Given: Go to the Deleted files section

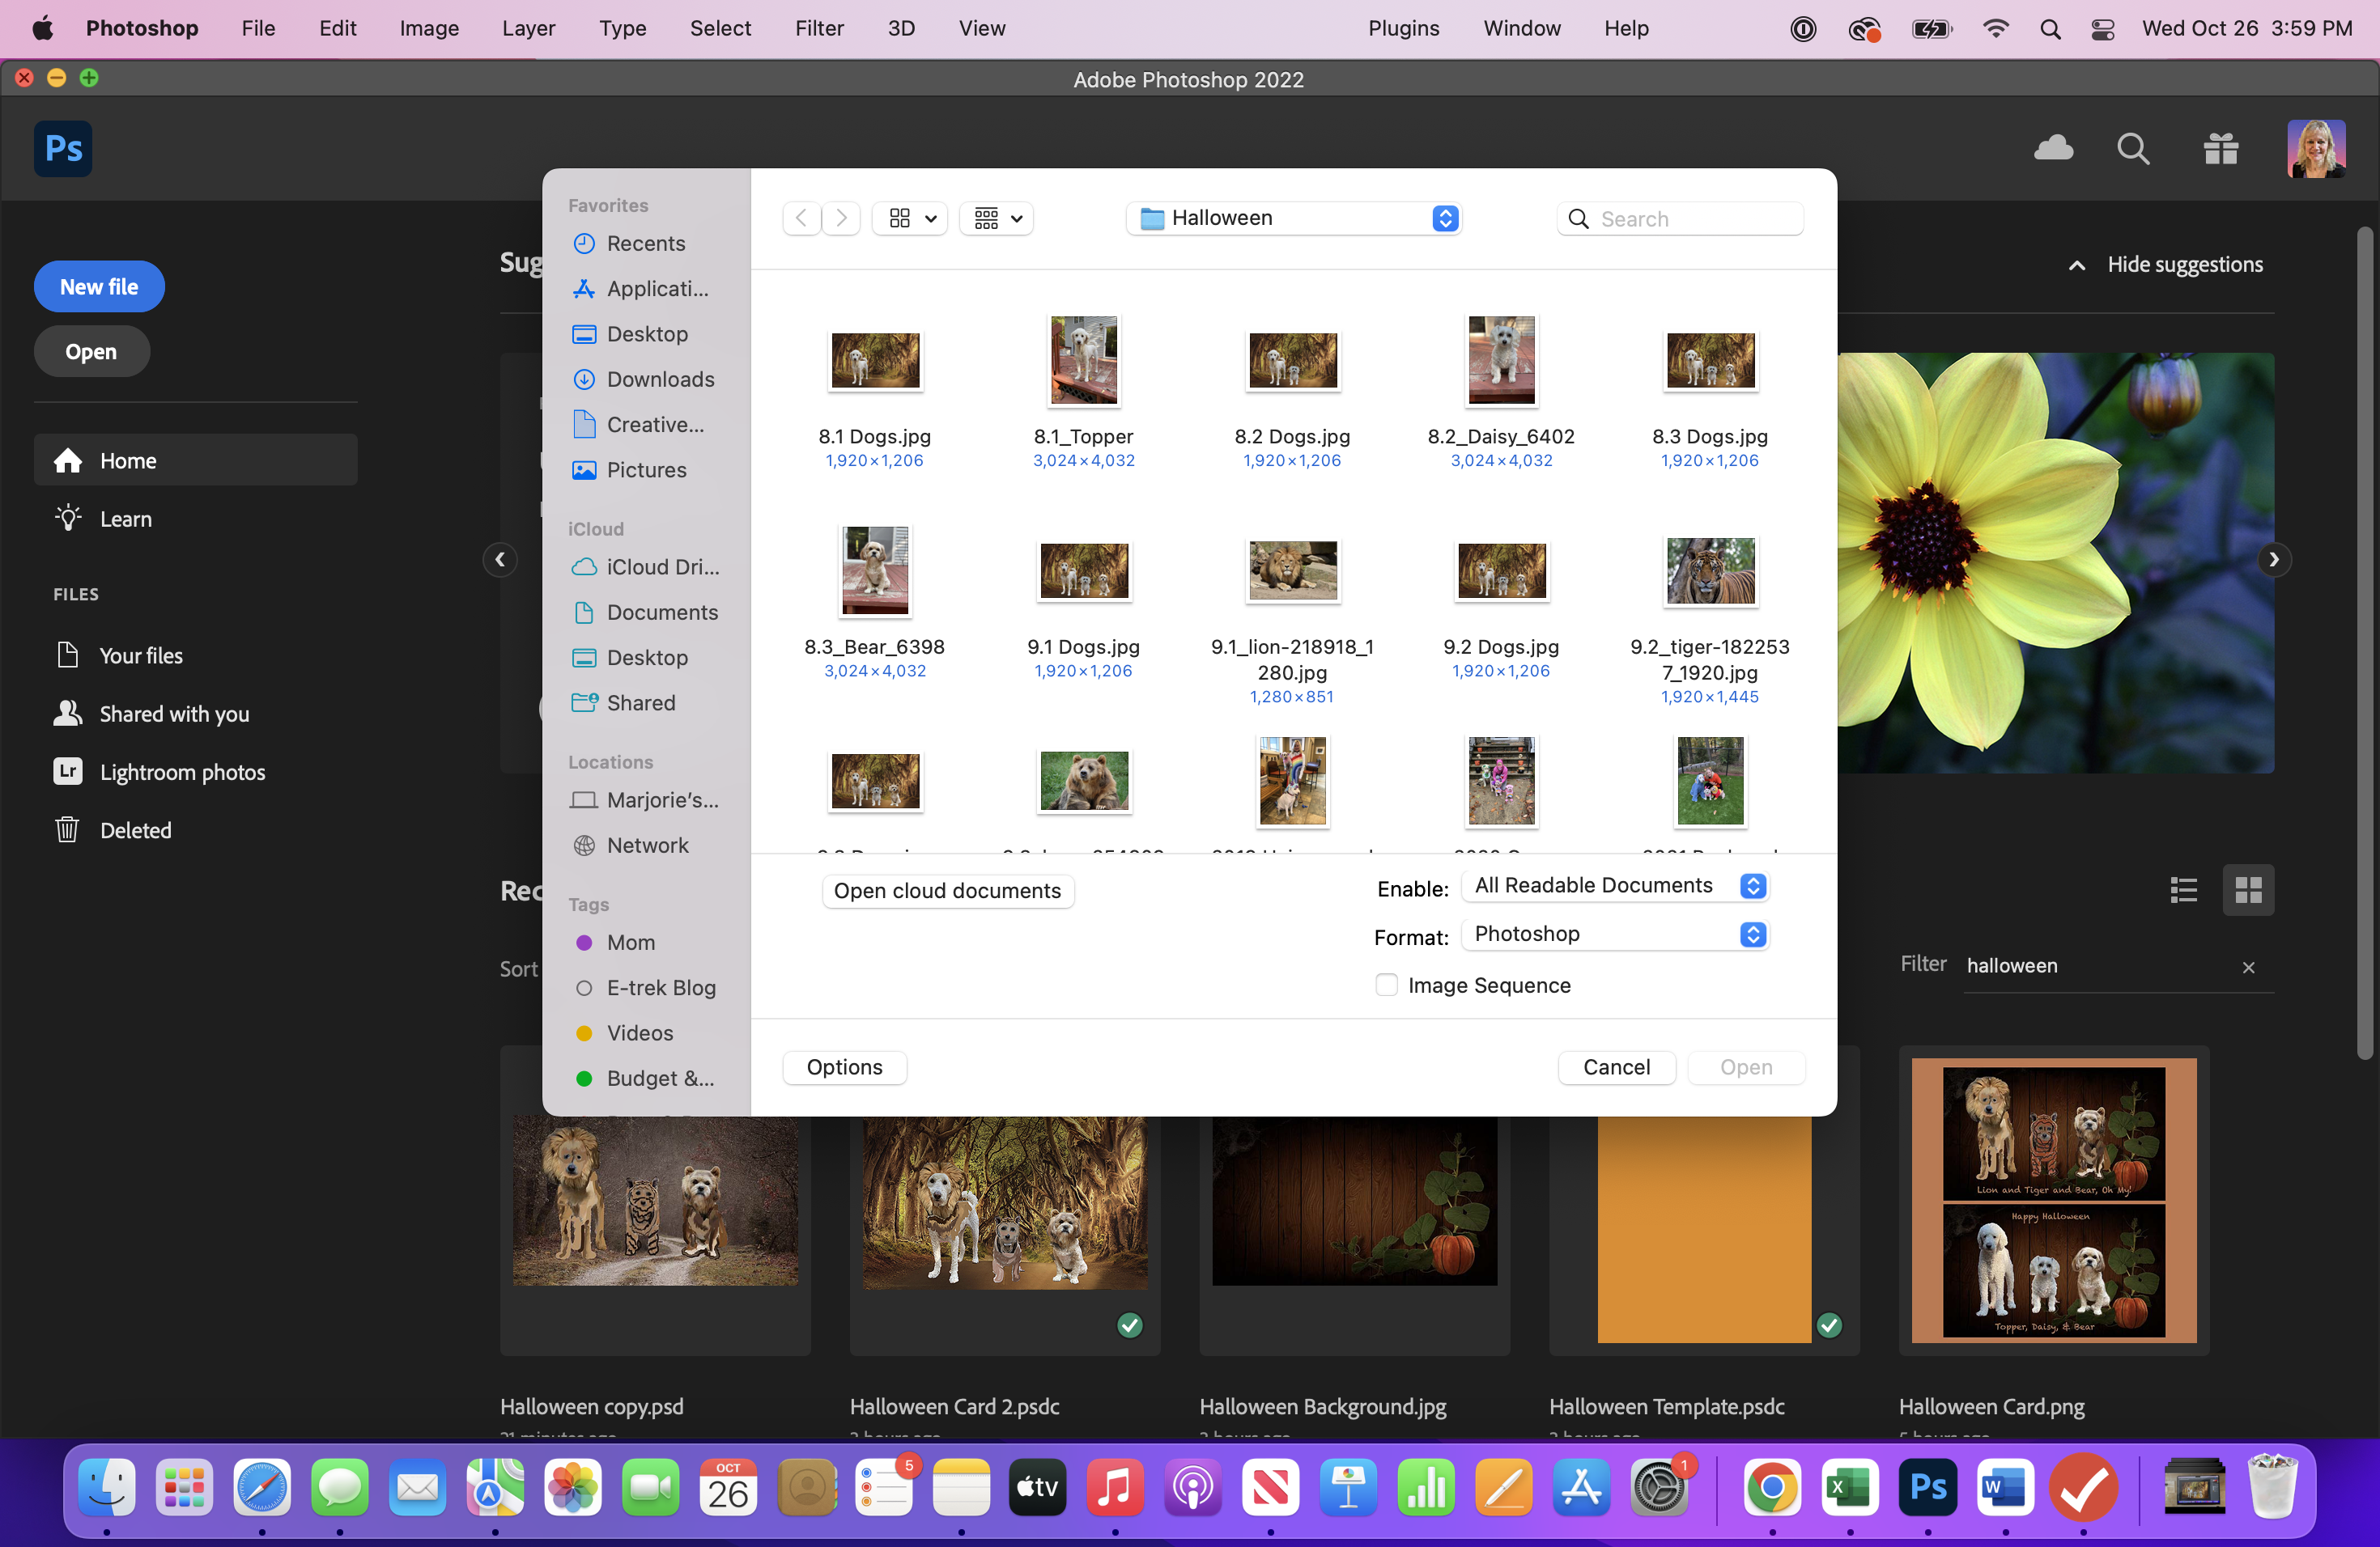Looking at the screenshot, I should coord(135,829).
